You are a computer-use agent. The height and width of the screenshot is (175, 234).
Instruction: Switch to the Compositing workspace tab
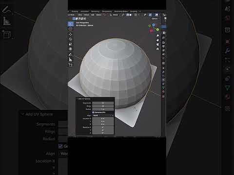coord(107,11)
